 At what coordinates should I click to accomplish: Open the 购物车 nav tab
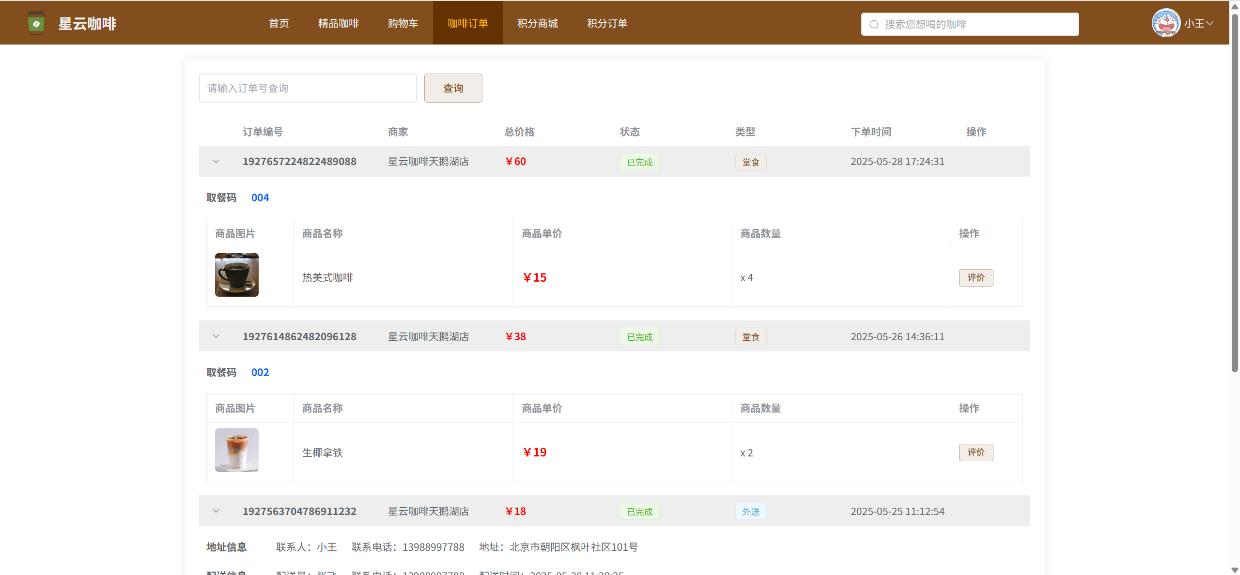(x=403, y=23)
